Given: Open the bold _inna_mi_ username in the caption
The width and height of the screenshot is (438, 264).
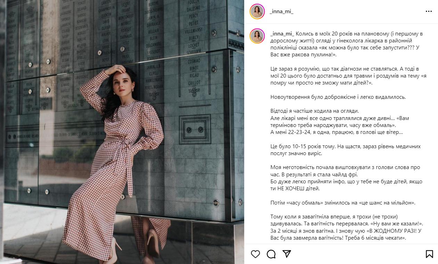Looking at the screenshot, I should point(282,34).
